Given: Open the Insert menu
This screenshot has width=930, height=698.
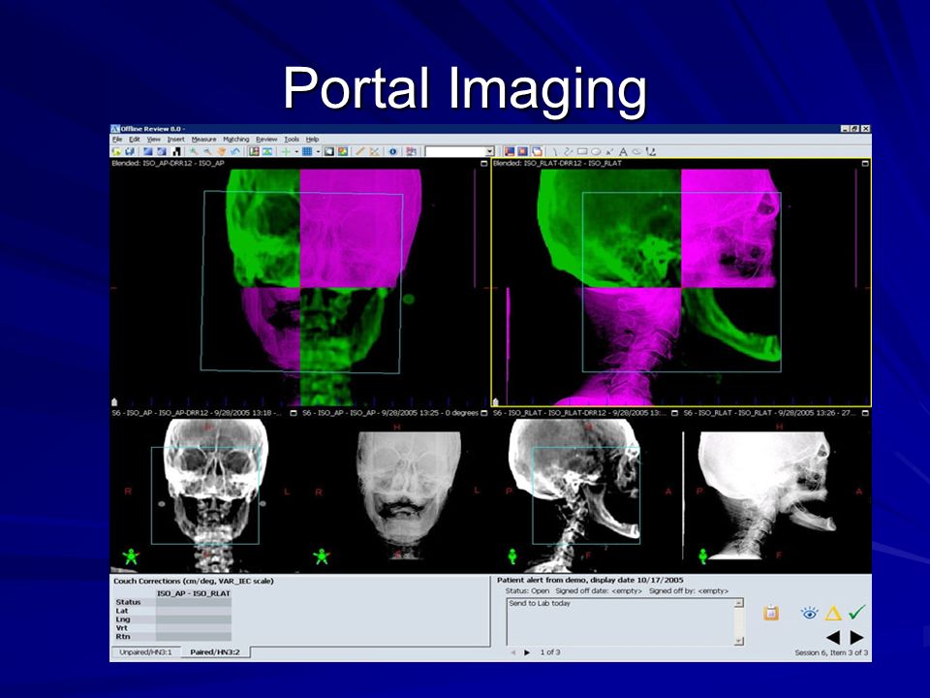Looking at the screenshot, I should point(175,140).
